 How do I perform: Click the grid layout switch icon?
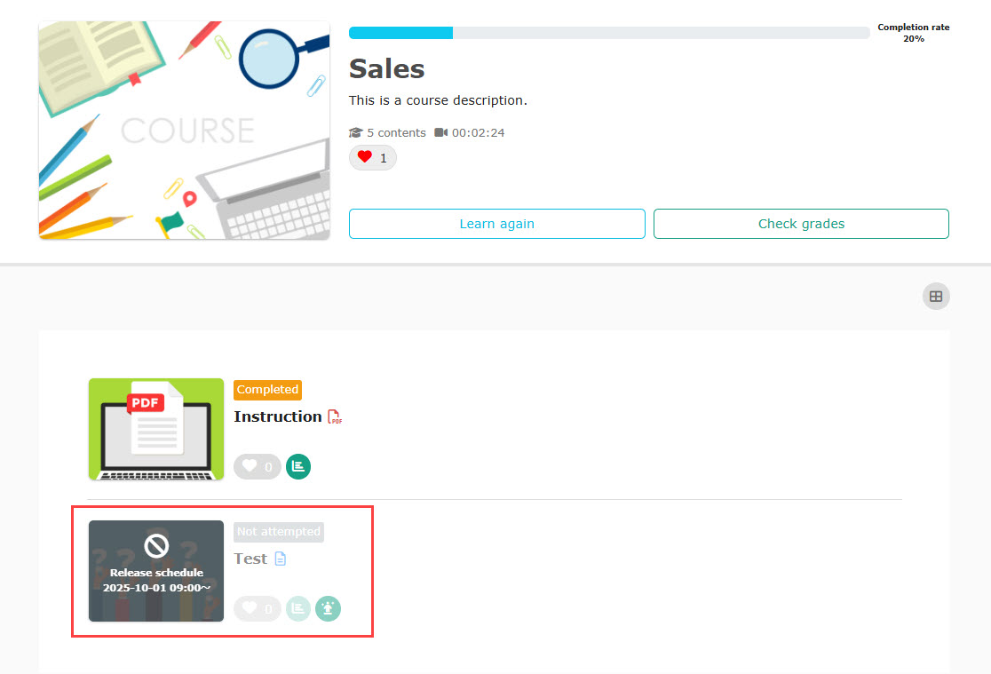[935, 297]
